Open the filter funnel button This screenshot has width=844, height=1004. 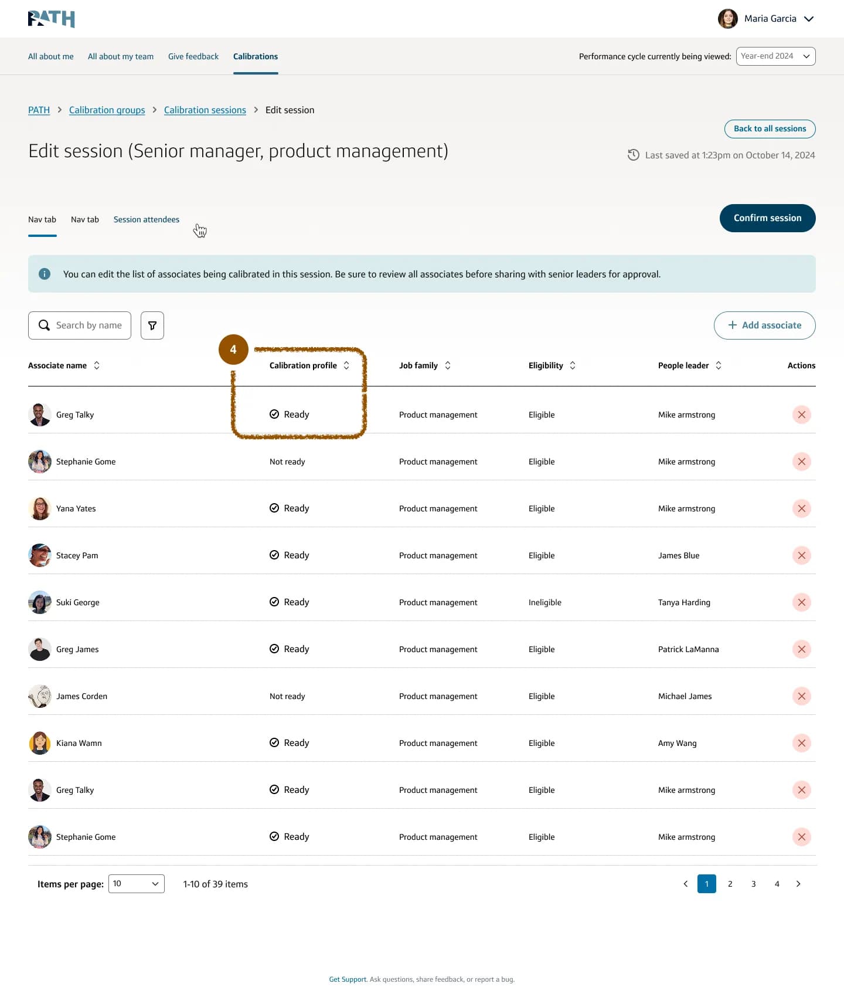tap(152, 325)
